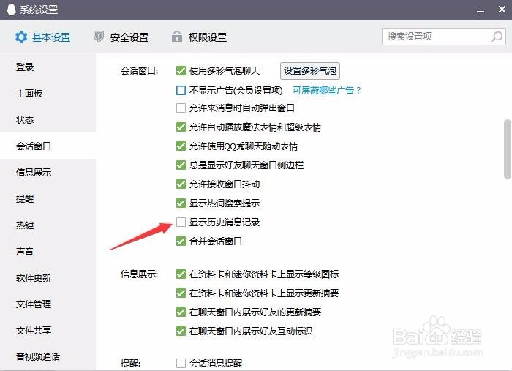
Task: Switch to the 权限设置 tab
Action: point(199,37)
